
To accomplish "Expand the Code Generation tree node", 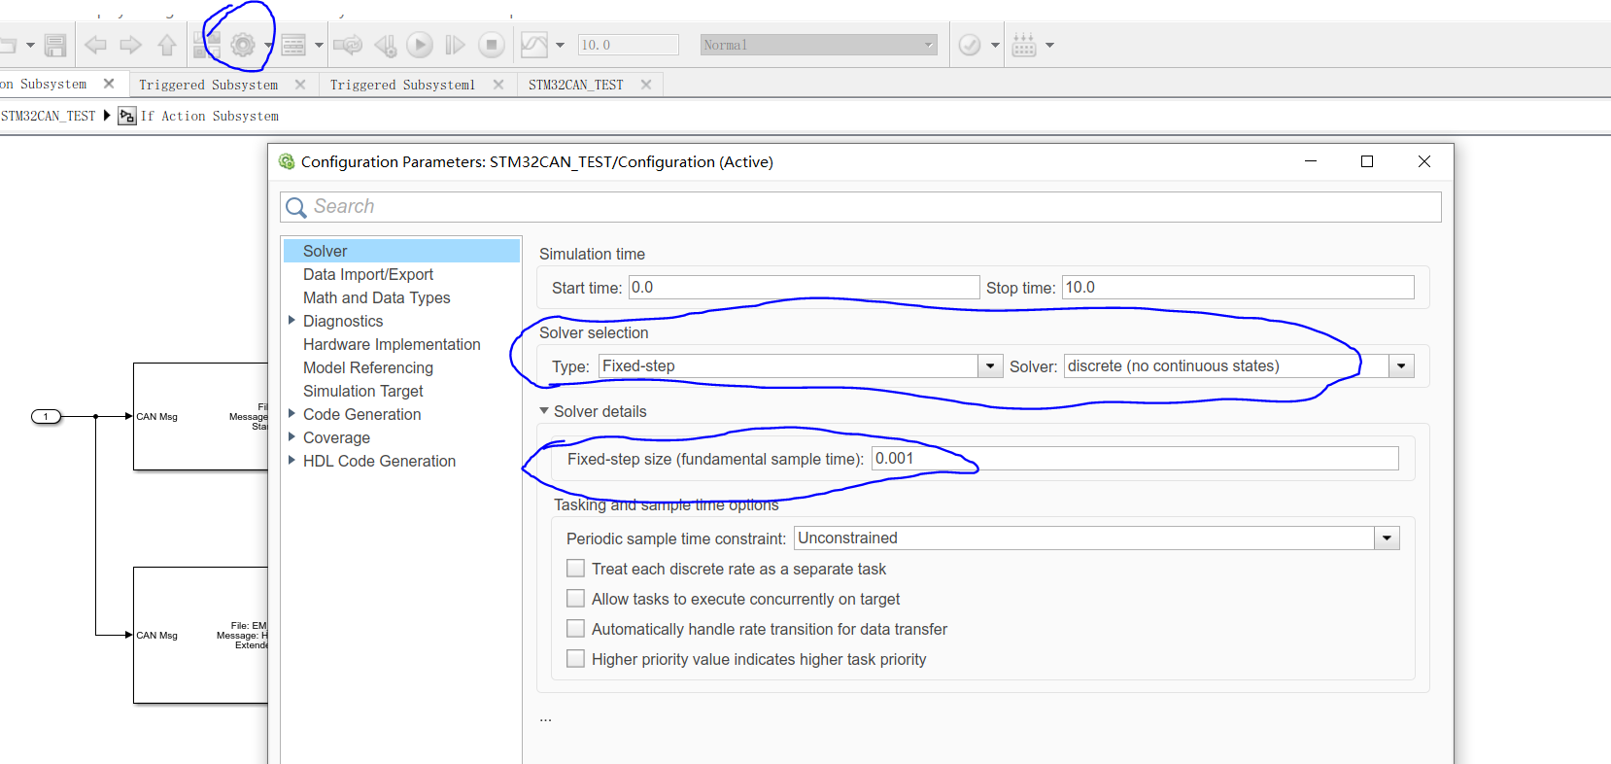I will coord(291,413).
